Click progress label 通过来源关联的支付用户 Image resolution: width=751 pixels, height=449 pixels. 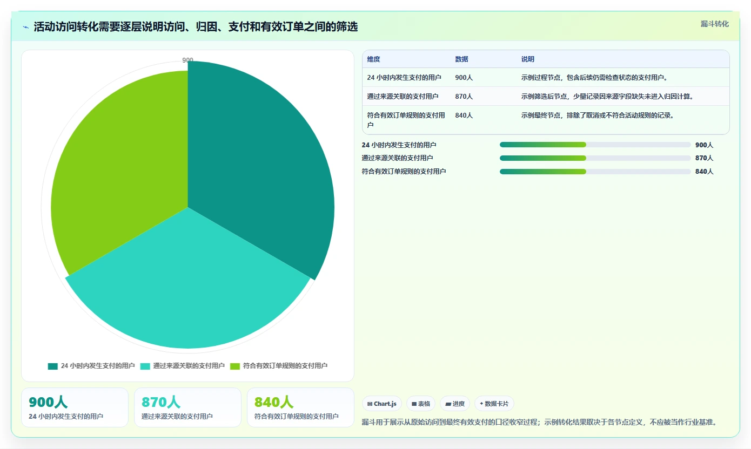[x=397, y=158]
